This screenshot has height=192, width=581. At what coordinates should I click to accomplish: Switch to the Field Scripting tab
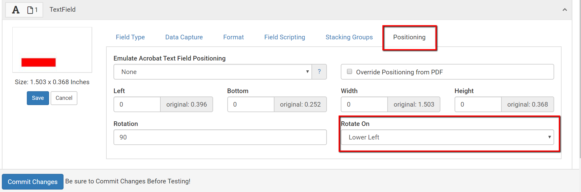pos(285,37)
